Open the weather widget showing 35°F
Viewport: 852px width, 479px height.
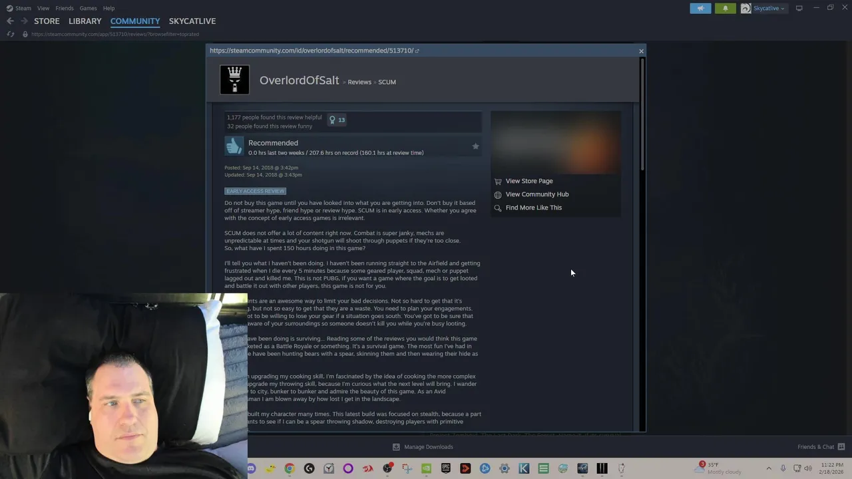[718, 468]
